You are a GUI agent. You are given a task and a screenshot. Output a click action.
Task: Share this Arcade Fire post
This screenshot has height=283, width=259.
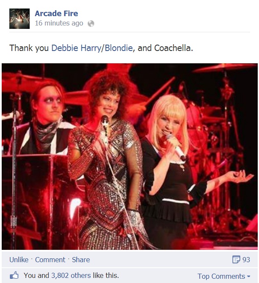tap(81, 260)
